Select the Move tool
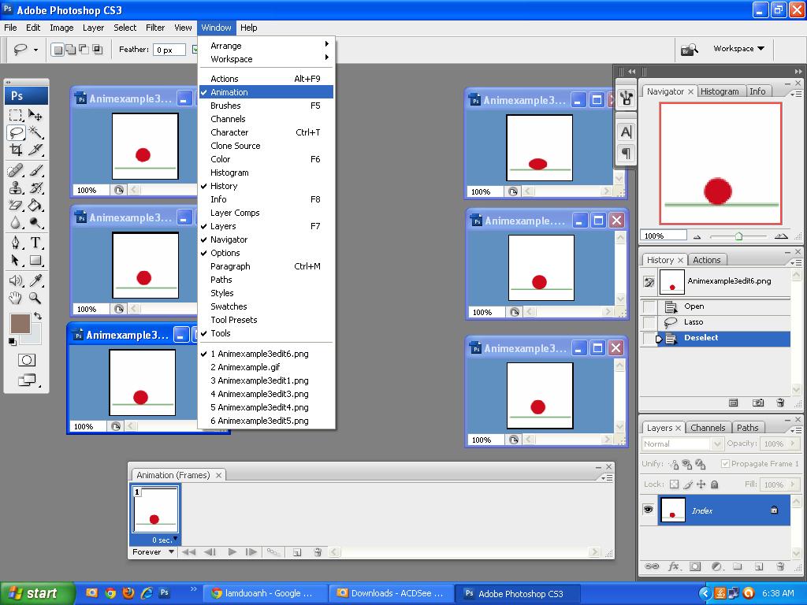Image resolution: width=807 pixels, height=605 pixels. (x=35, y=115)
